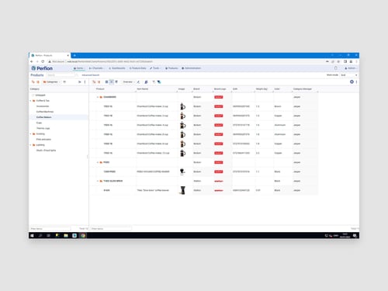Screen dimensions: 388x291
Task: Open the Work mode dropdown
Action: click(x=348, y=75)
